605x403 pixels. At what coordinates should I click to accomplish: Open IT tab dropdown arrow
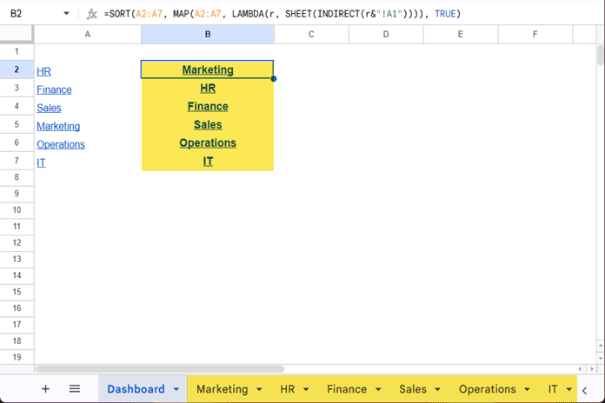pos(569,389)
